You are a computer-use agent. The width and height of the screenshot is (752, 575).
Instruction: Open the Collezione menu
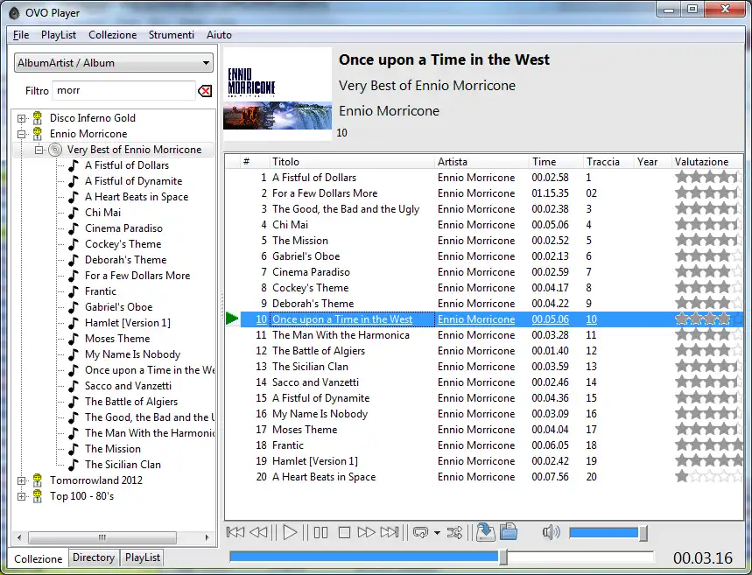pos(113,34)
